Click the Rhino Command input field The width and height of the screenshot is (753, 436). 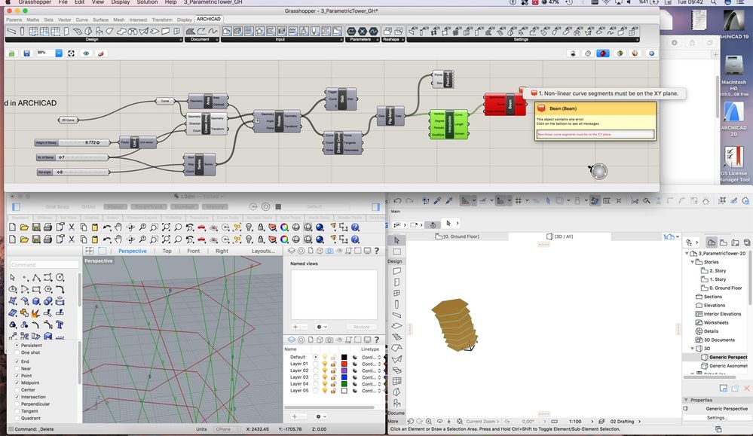click(44, 264)
